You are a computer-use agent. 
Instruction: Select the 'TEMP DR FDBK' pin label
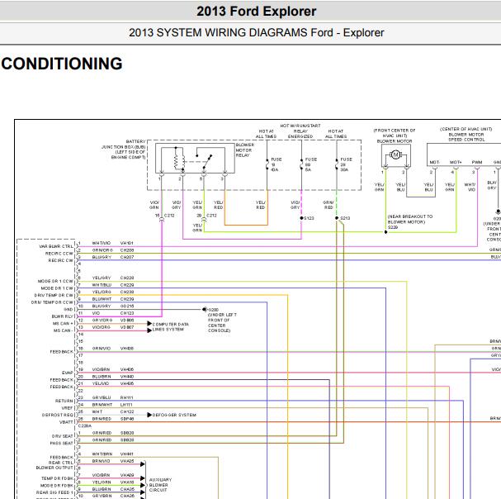57,478
